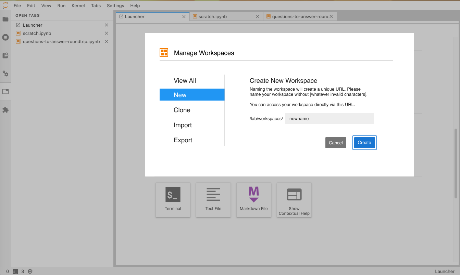Select the Open Tabs sidebar icon
Screen dimensions: 460x275
tap(5, 92)
